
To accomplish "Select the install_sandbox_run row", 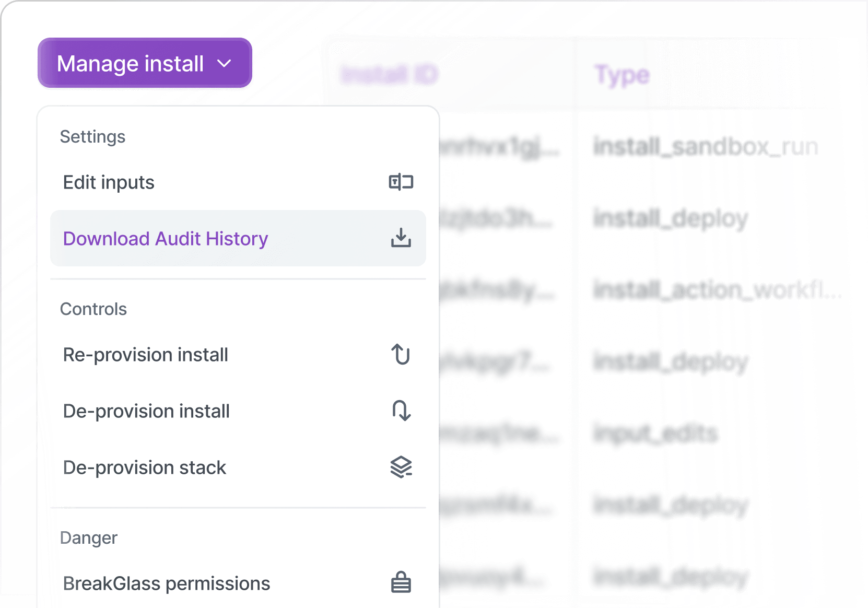I will pos(706,146).
